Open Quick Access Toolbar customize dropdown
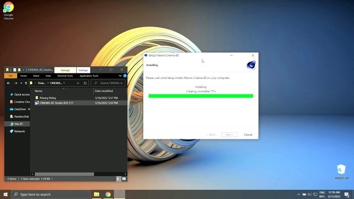The image size is (354, 199). [x=23, y=70]
